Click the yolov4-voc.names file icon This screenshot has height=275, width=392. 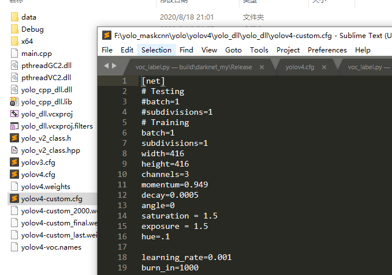[x=14, y=247]
